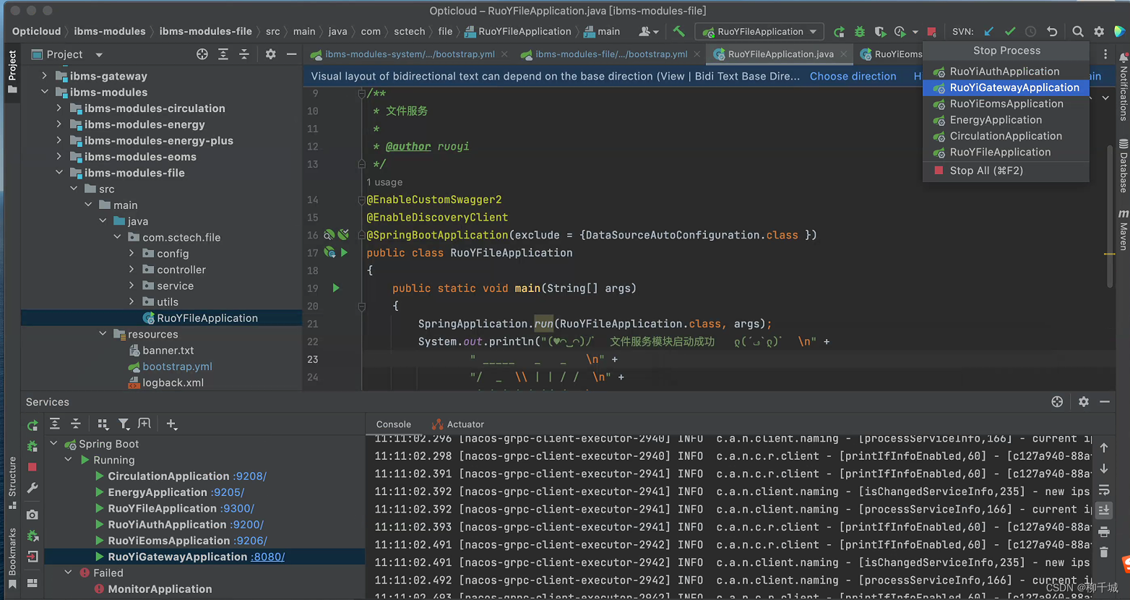Open the filter icon in Services toolbar
This screenshot has width=1130, height=600.
point(124,424)
